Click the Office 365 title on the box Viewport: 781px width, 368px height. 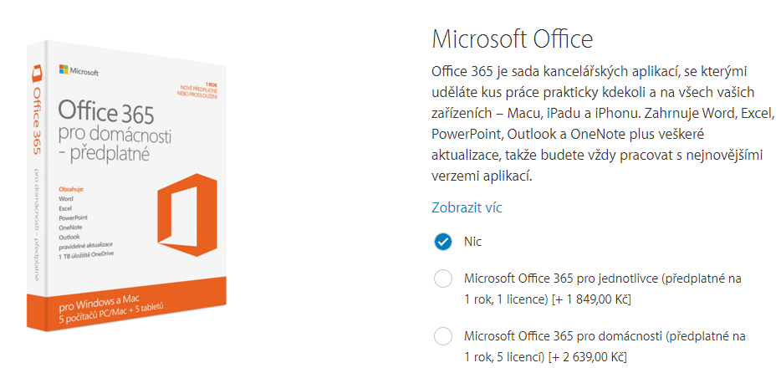[x=106, y=112]
